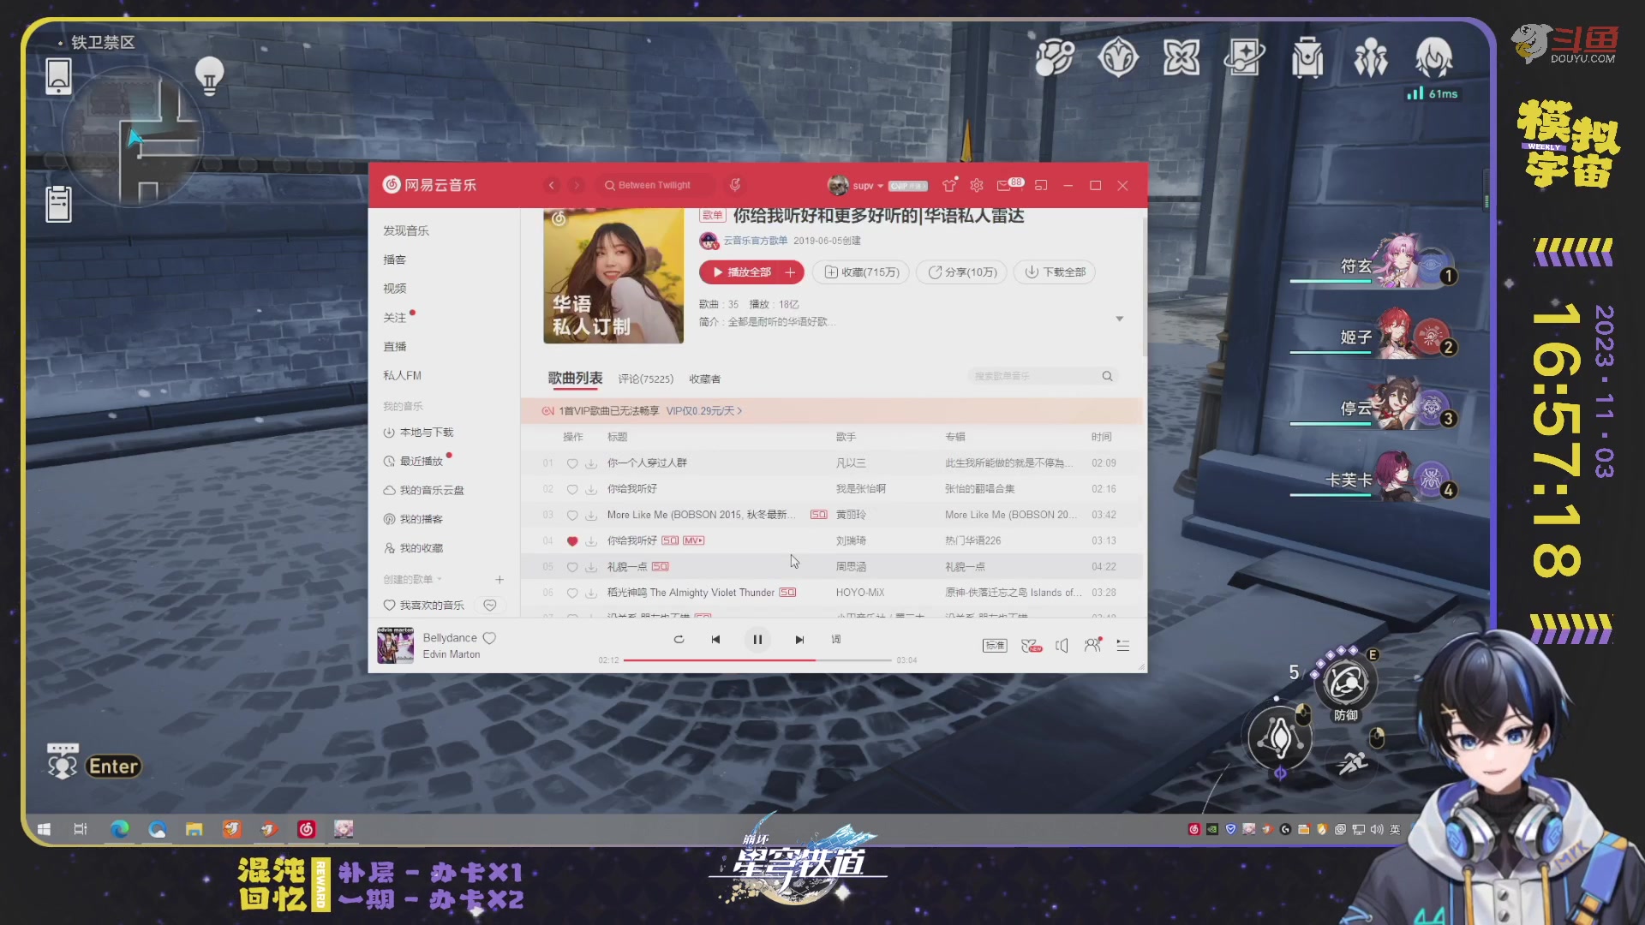Image resolution: width=1645 pixels, height=925 pixels.
Task: Show lyrics with 词 button
Action: (836, 640)
